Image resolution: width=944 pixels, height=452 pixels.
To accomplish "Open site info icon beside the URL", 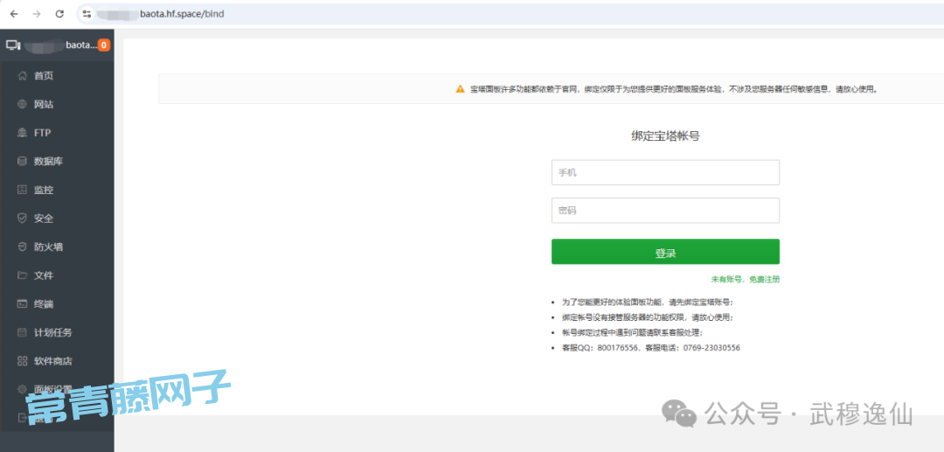I will [x=86, y=14].
